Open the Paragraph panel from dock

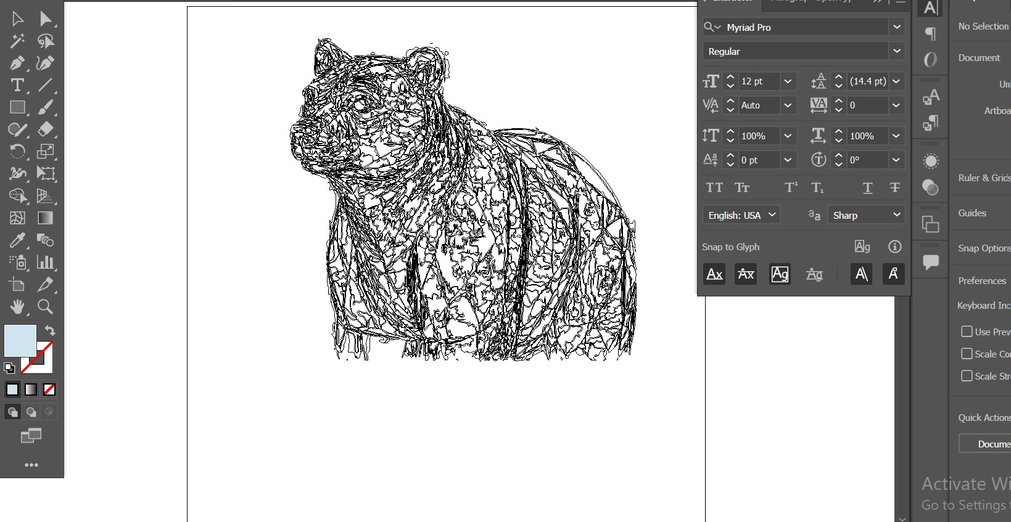click(x=930, y=34)
